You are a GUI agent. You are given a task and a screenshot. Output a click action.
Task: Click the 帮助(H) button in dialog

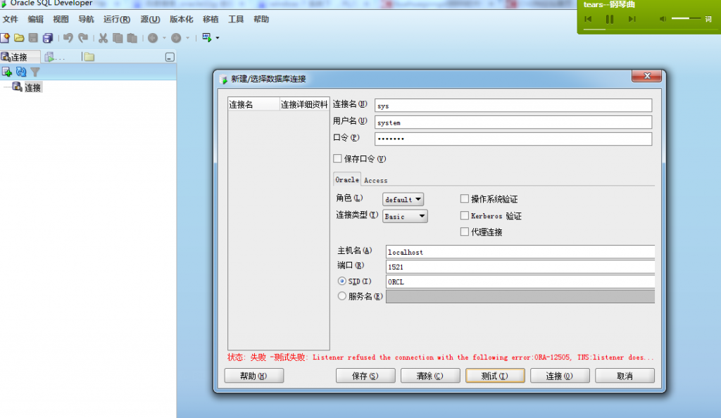coord(253,376)
